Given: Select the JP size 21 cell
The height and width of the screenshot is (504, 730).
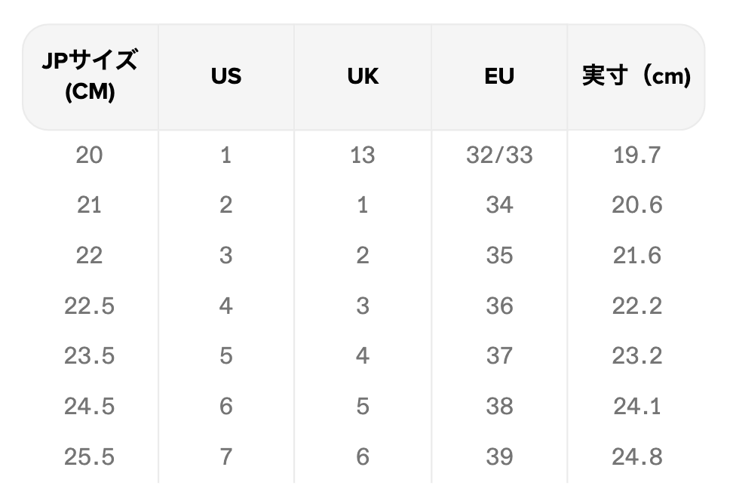Looking at the screenshot, I should [x=90, y=205].
